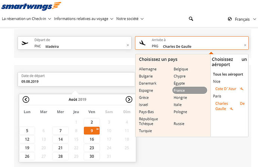
Task: Click the Smartwings logo
Action: [31, 6]
